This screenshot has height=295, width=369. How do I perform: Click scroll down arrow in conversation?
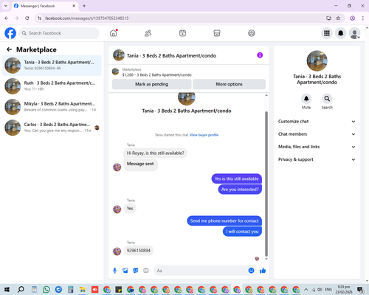click(x=266, y=259)
